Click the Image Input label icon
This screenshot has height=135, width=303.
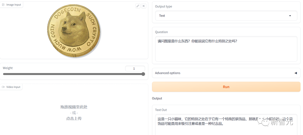point(3,5)
